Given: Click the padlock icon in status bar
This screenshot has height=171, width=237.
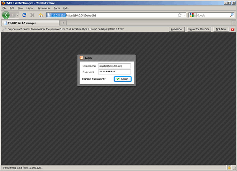Looking at the screenshot, I should pos(229,168).
